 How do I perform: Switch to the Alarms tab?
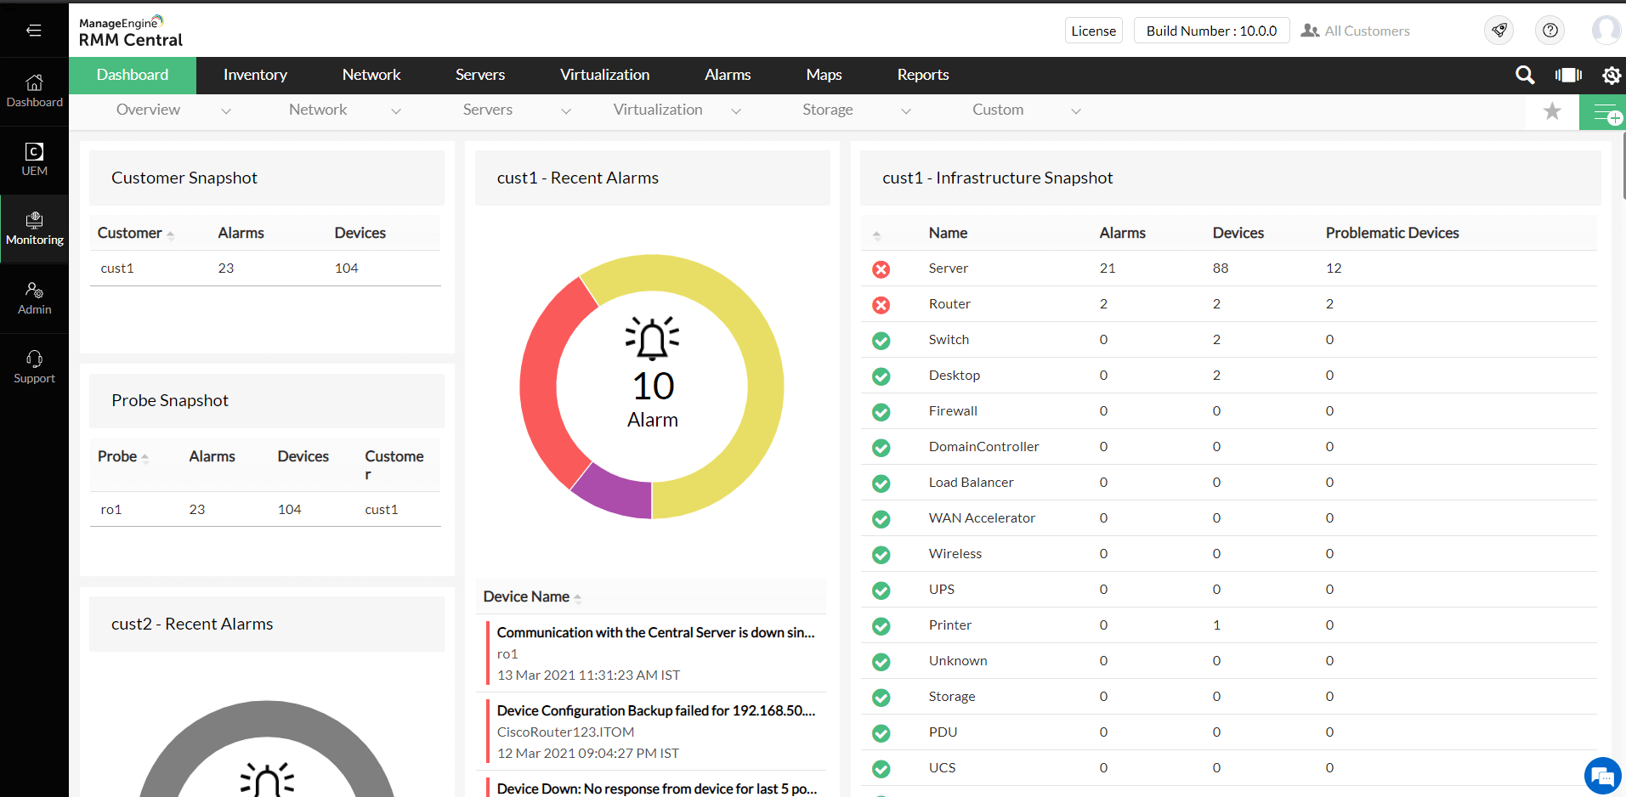pos(727,75)
